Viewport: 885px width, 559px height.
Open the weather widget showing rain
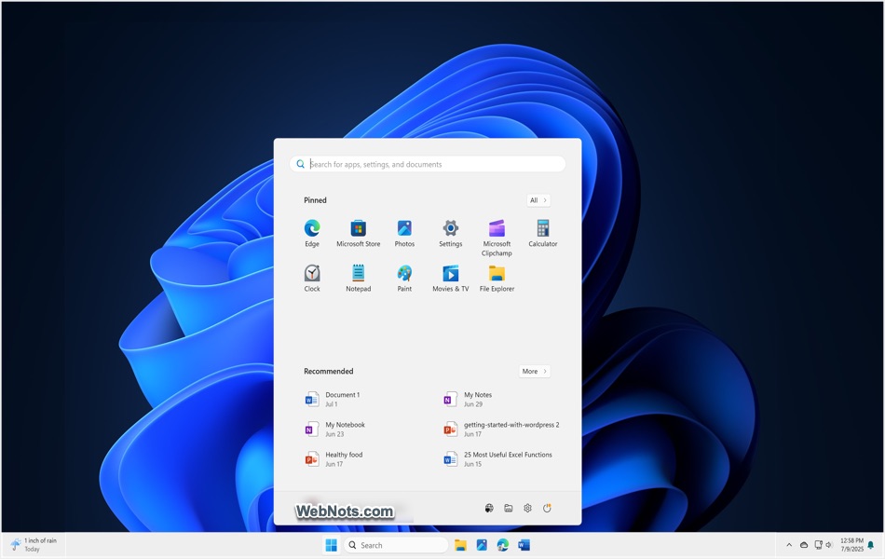tap(34, 545)
